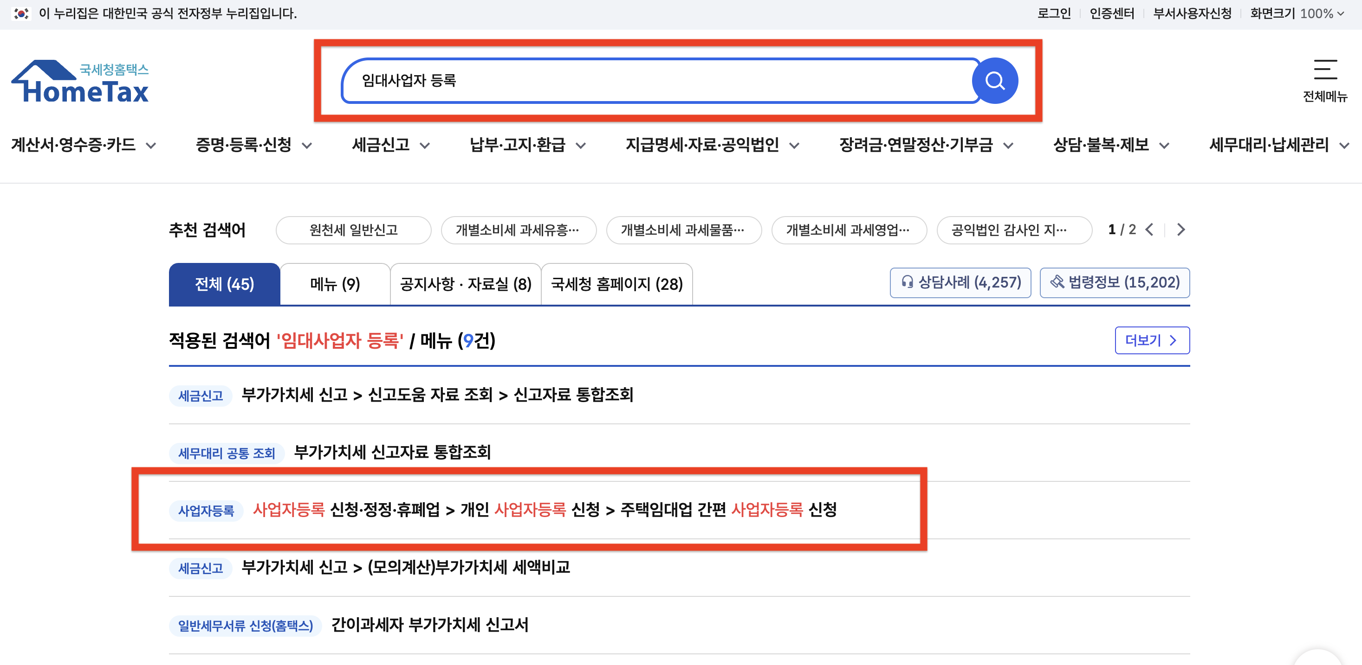This screenshot has width=1362, height=665.
Task: Click the 인증센터 link
Action: (x=1111, y=13)
